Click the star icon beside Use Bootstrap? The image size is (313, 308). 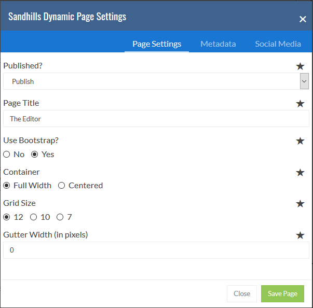point(300,141)
